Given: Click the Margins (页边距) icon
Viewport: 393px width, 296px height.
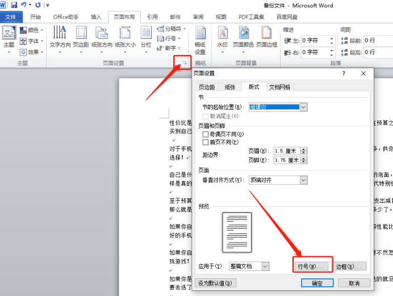Looking at the screenshot, I should 81,32.
